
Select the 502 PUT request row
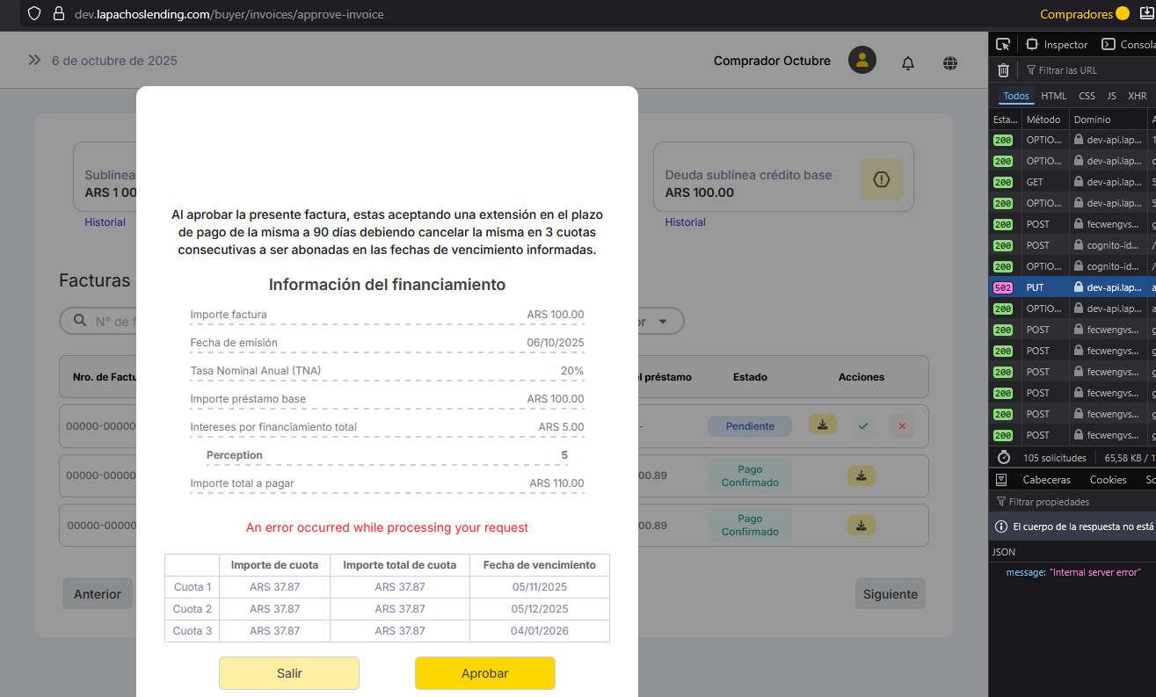point(1072,287)
